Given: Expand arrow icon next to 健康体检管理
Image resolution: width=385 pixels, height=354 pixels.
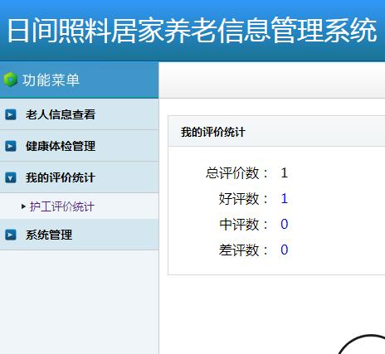Looking at the screenshot, I should click(x=11, y=146).
